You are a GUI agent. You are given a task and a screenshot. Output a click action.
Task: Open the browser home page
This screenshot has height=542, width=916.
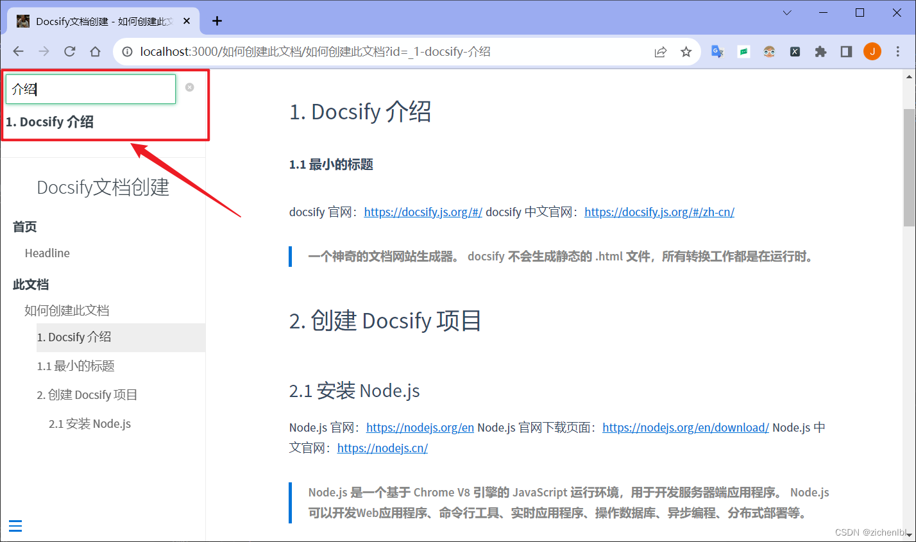click(x=95, y=52)
